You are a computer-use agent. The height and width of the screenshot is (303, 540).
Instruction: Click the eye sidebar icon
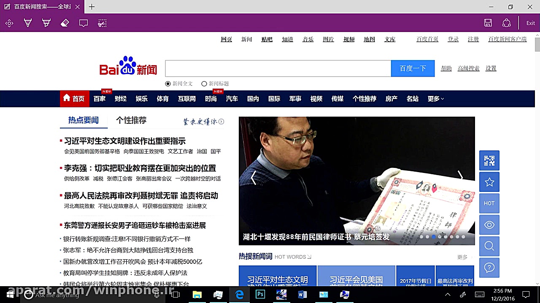489,225
